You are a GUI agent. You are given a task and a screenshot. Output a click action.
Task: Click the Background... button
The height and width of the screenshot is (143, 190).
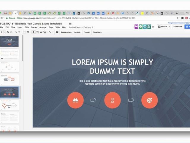(66, 32)
